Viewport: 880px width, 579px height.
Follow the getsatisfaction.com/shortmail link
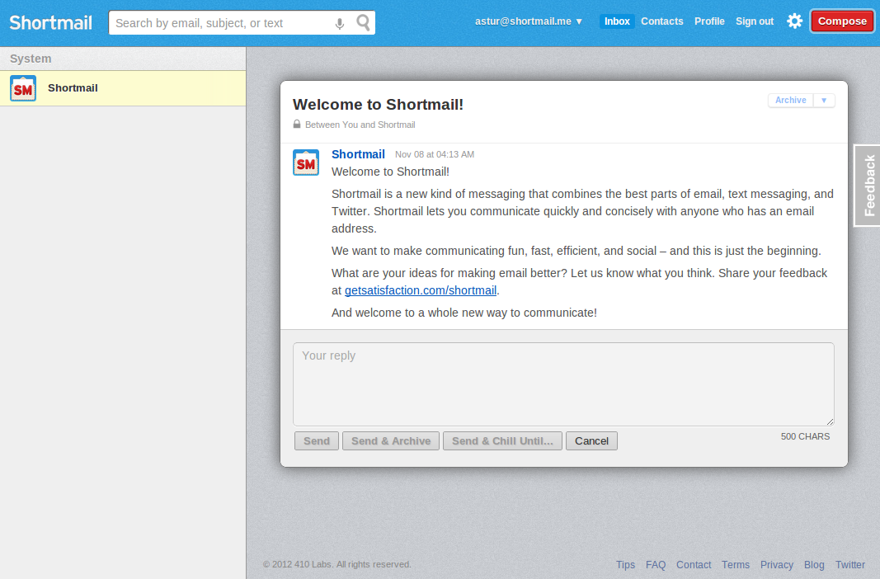[x=421, y=290]
